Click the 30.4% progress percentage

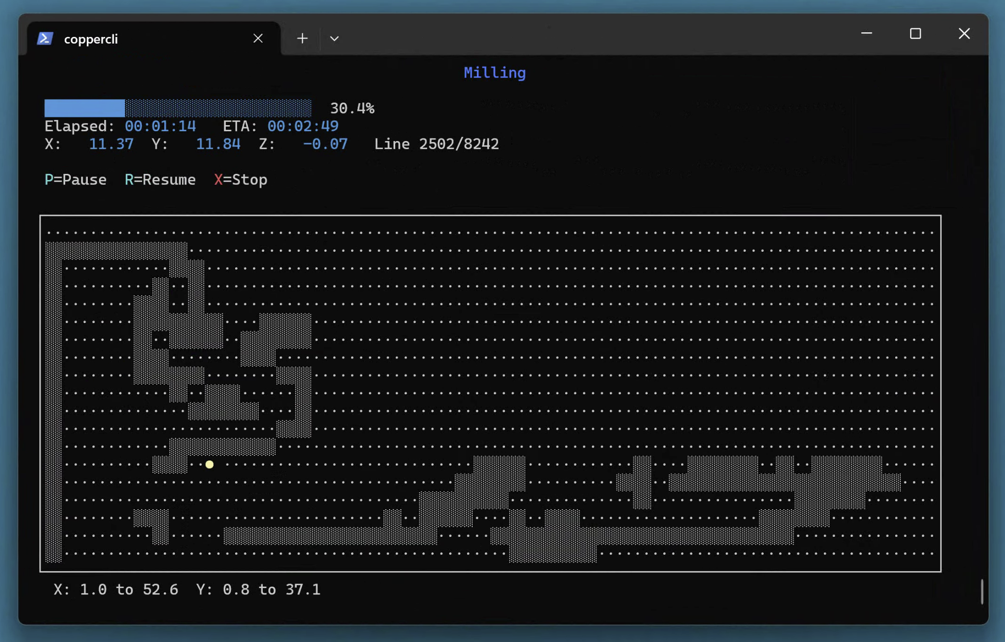pyautogui.click(x=352, y=108)
